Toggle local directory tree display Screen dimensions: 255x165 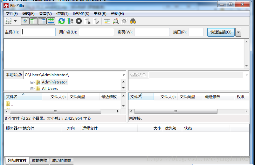click(x=34, y=21)
